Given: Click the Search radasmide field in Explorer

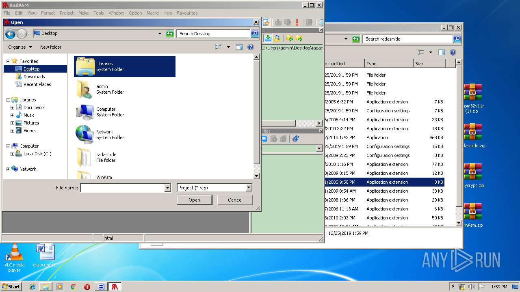Looking at the screenshot, I should pos(407,39).
